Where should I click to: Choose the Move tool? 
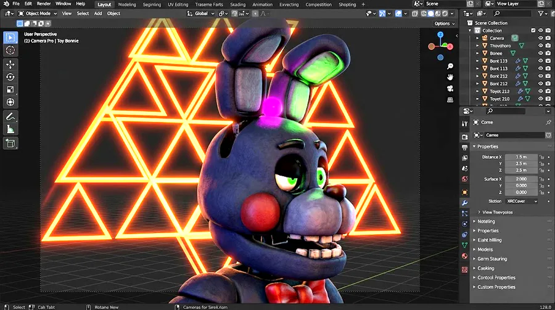point(10,64)
